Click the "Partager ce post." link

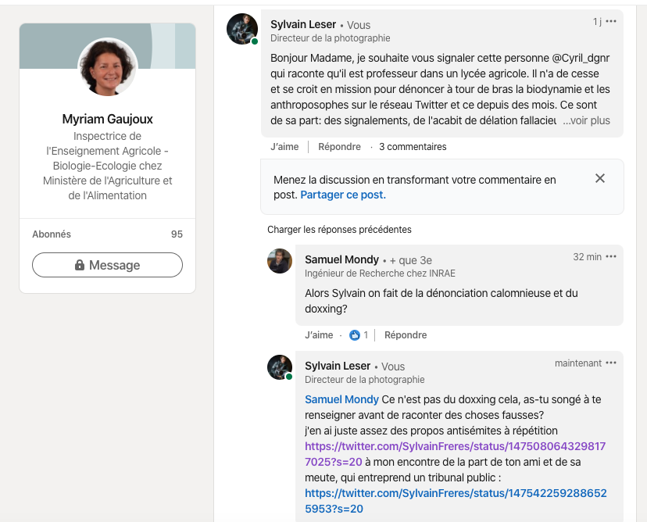click(x=343, y=195)
